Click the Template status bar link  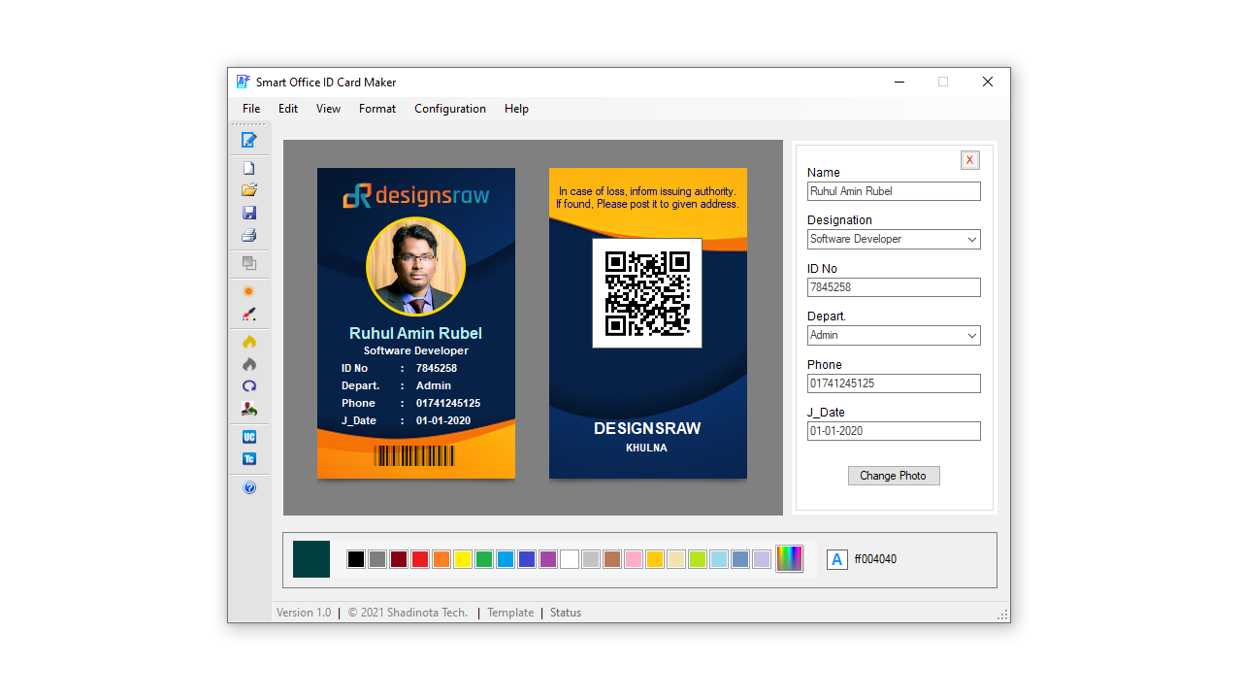(509, 612)
